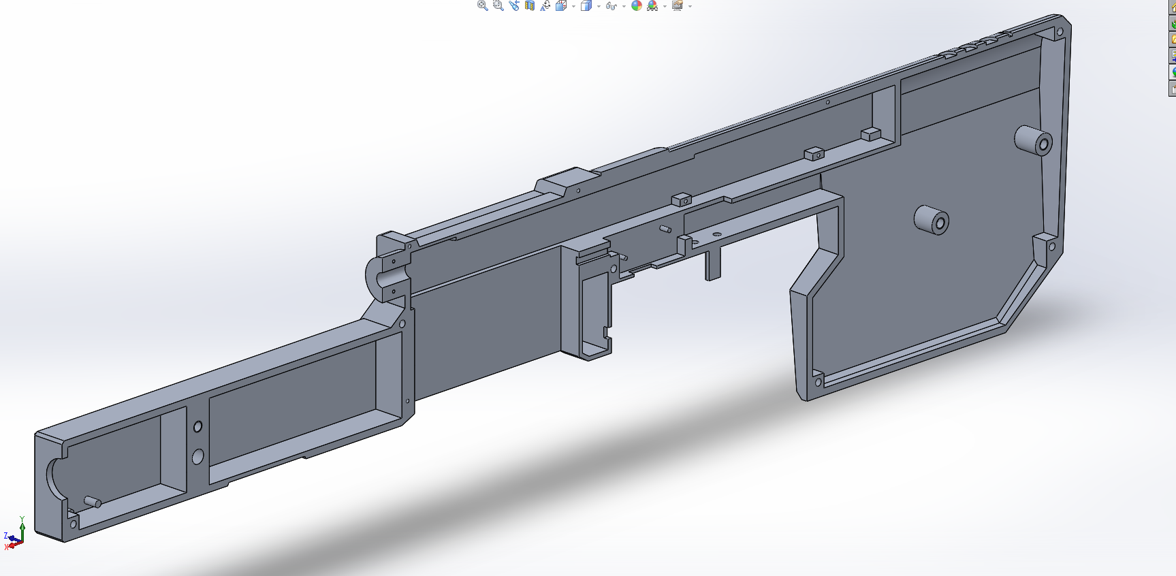Expand the Apply Scene dropdown arrow
The width and height of the screenshot is (1176, 576).
[x=665, y=6]
